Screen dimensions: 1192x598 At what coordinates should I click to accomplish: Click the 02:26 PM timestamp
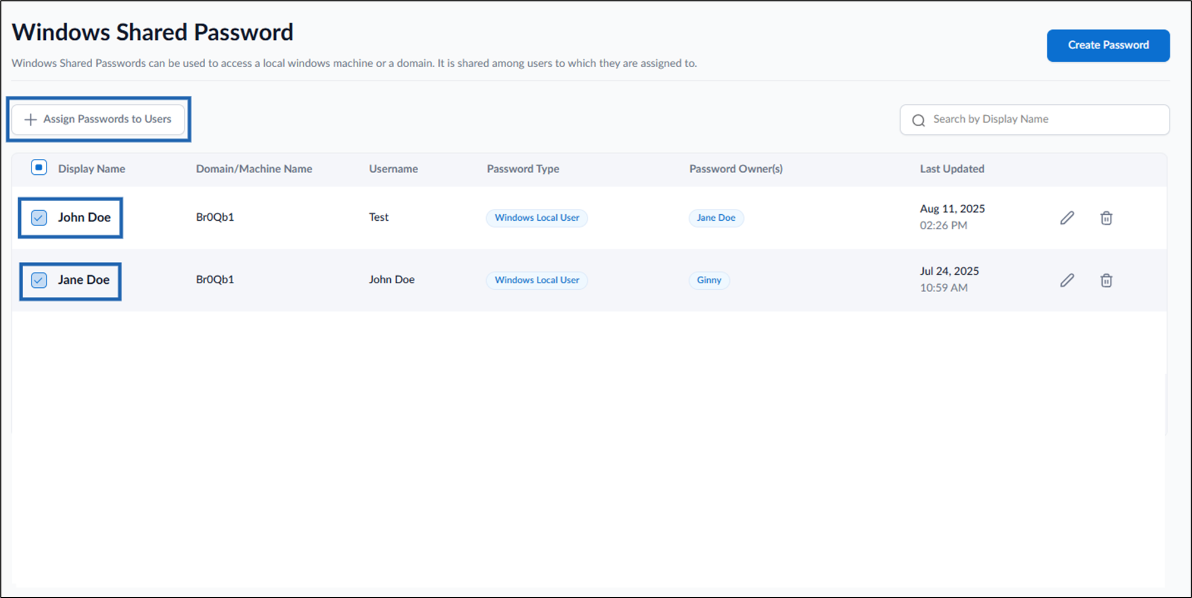point(943,226)
